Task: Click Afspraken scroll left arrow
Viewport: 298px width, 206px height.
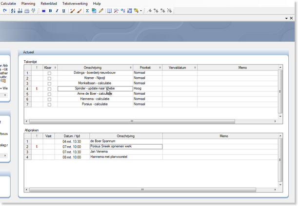Action: (x=26, y=189)
